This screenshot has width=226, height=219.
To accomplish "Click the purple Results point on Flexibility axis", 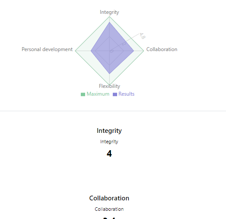I will 109,74.
